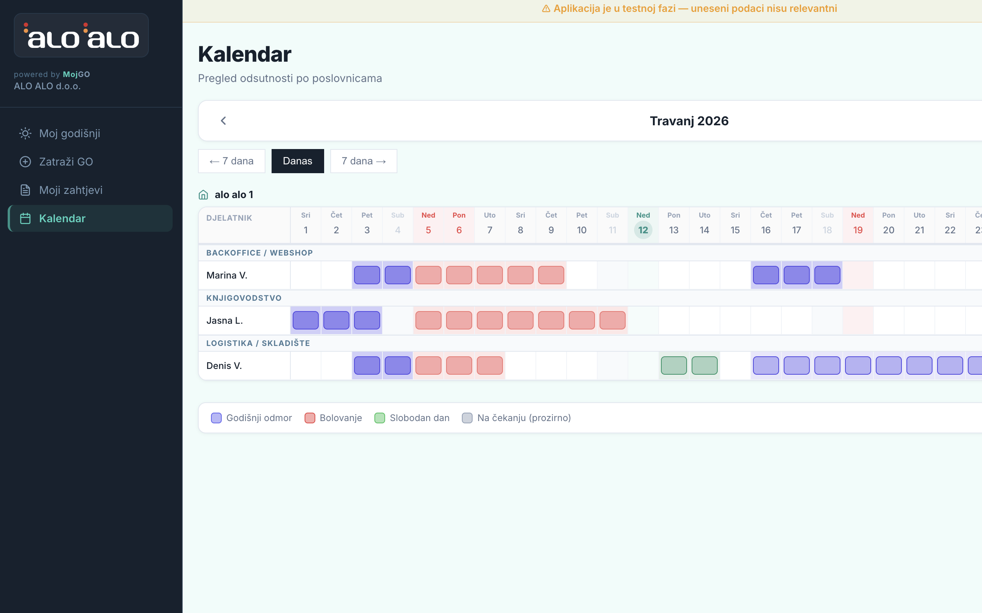The width and height of the screenshot is (982, 613).
Task: Click the MojGO link in the sidebar
Action: coord(76,74)
